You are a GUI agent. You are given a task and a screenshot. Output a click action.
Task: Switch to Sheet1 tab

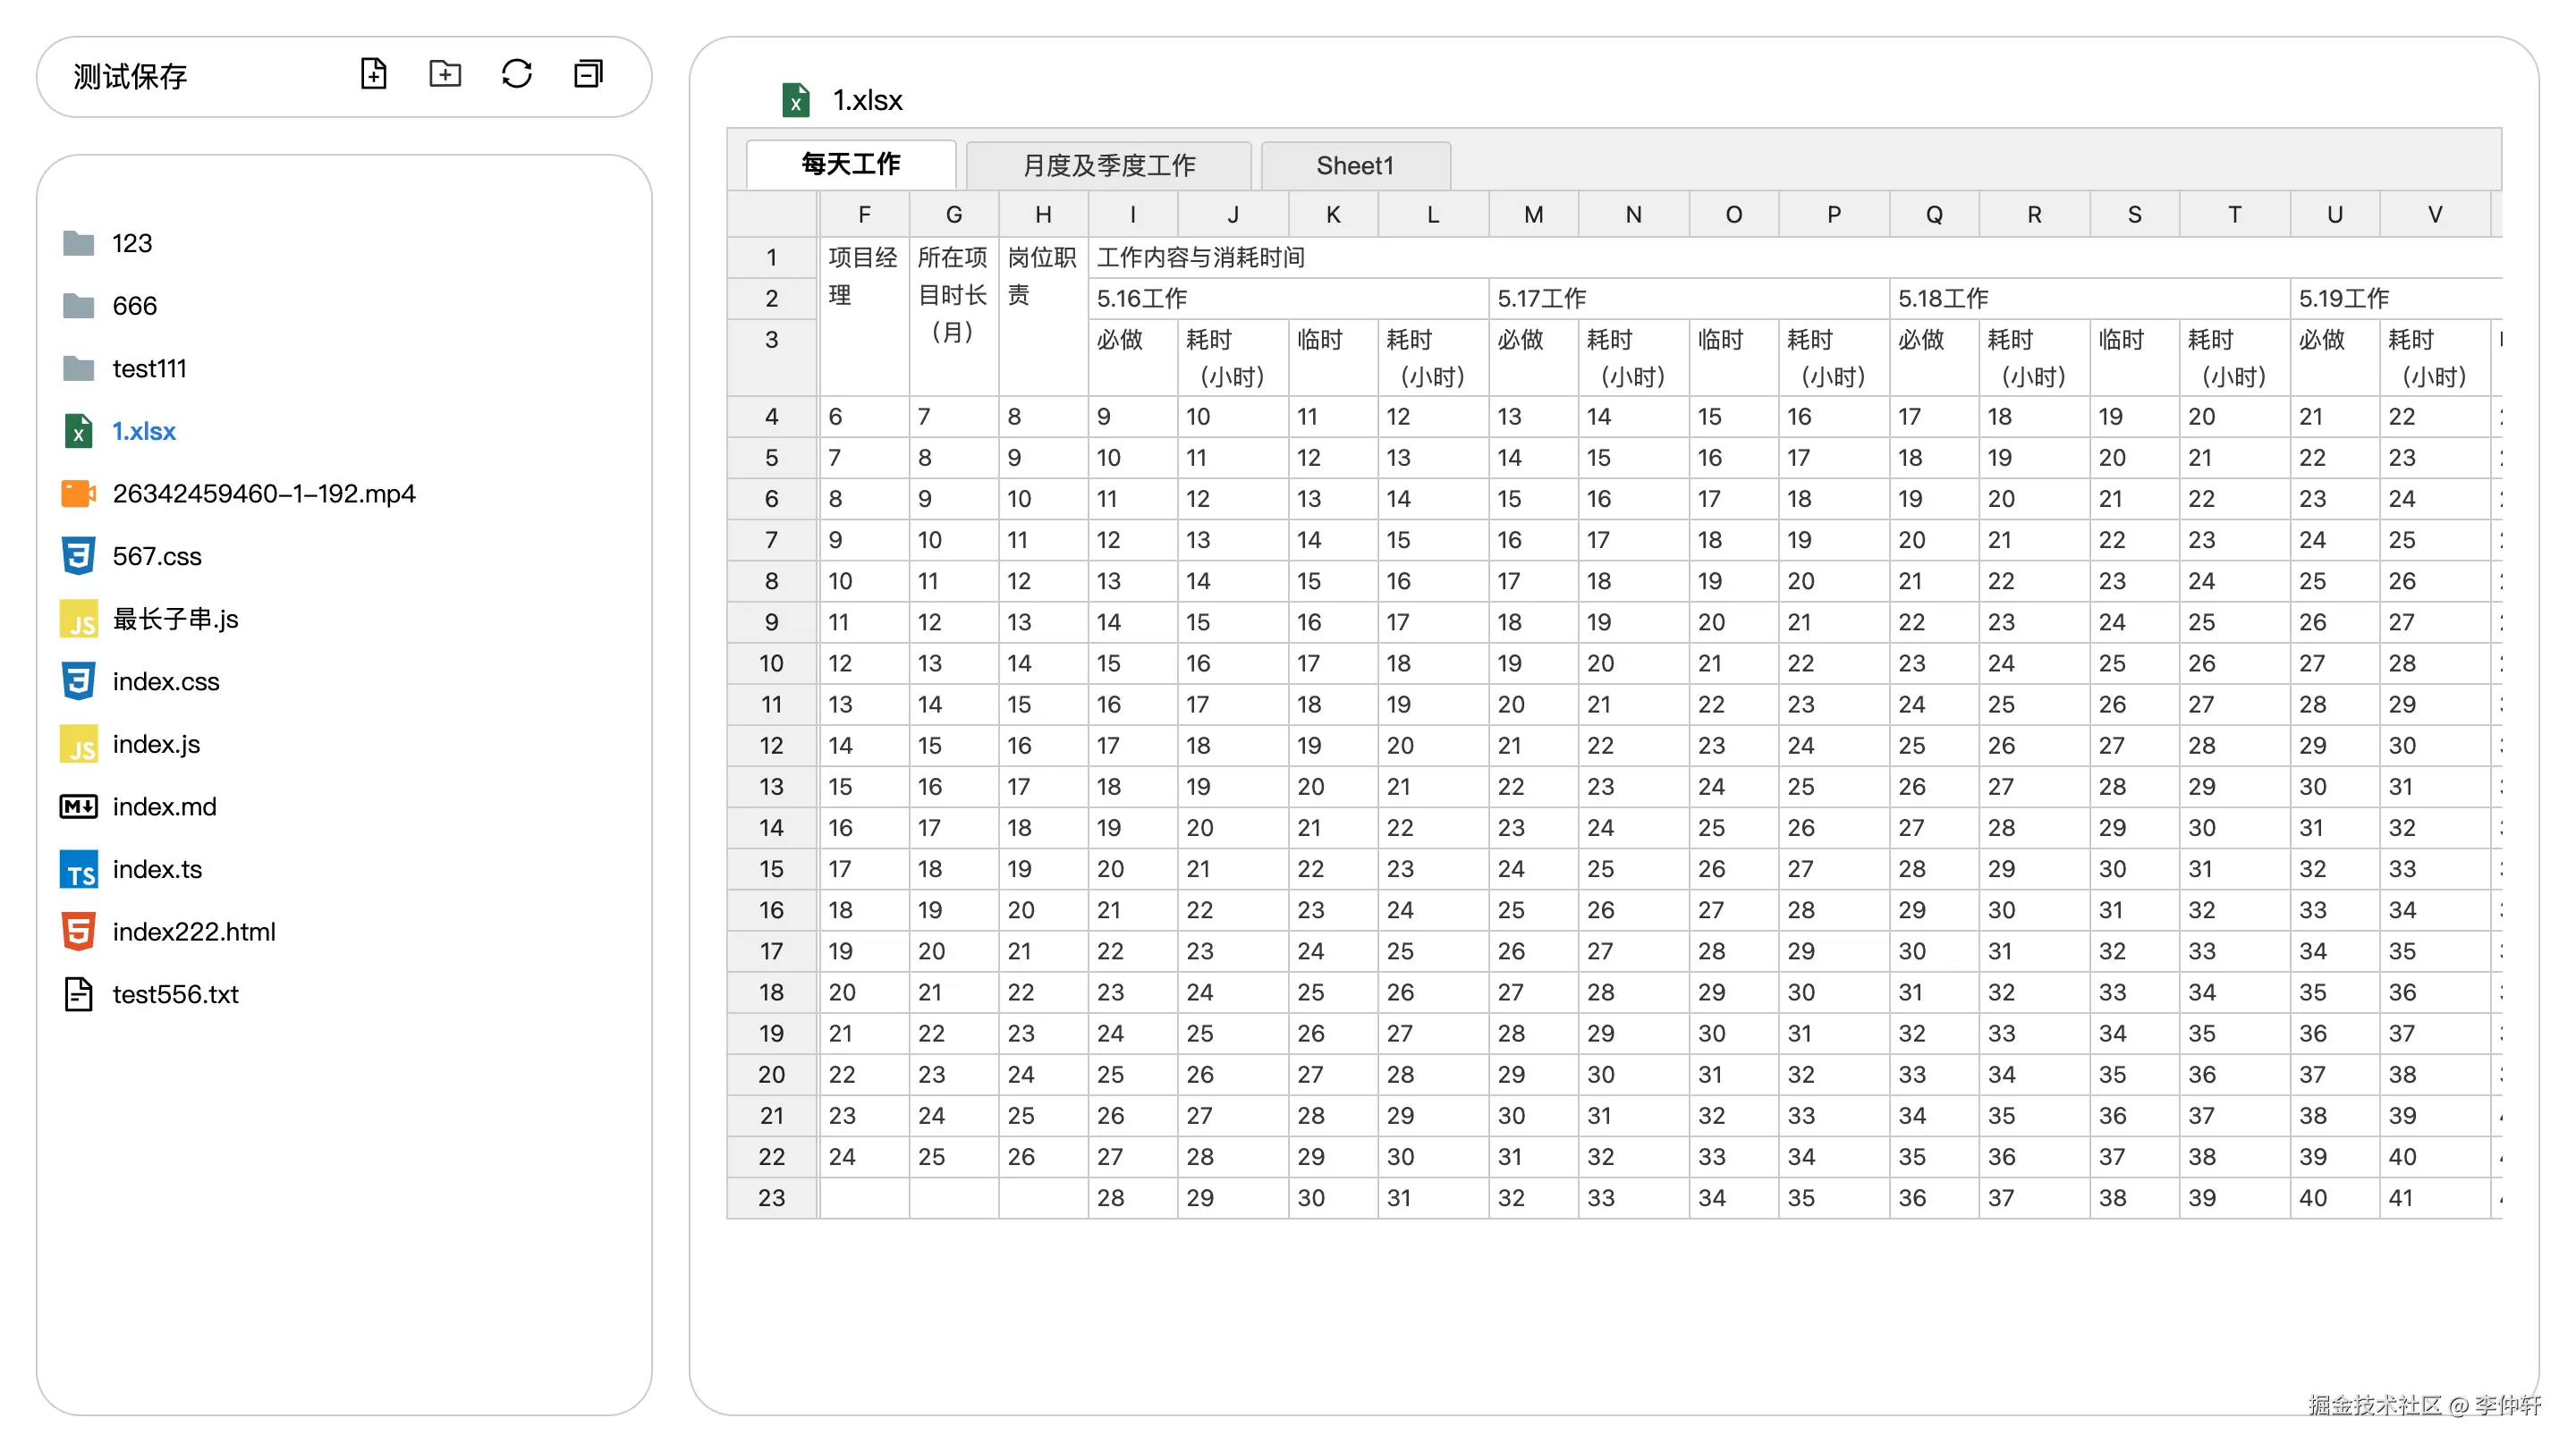click(x=1354, y=166)
